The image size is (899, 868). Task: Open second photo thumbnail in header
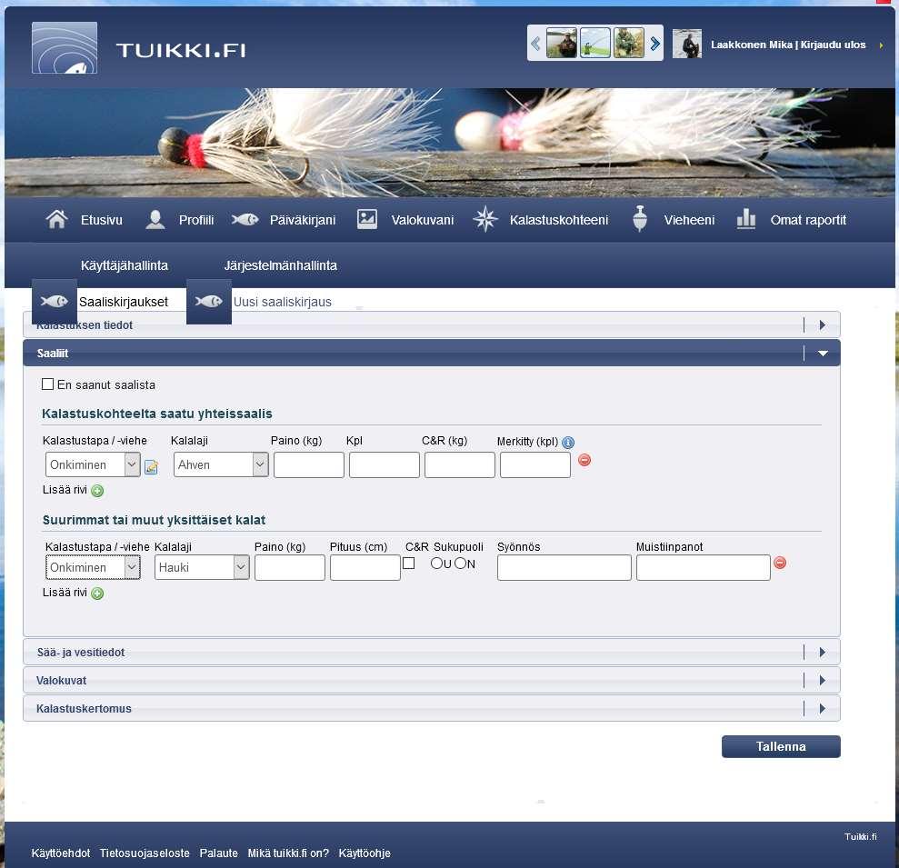pos(595,43)
